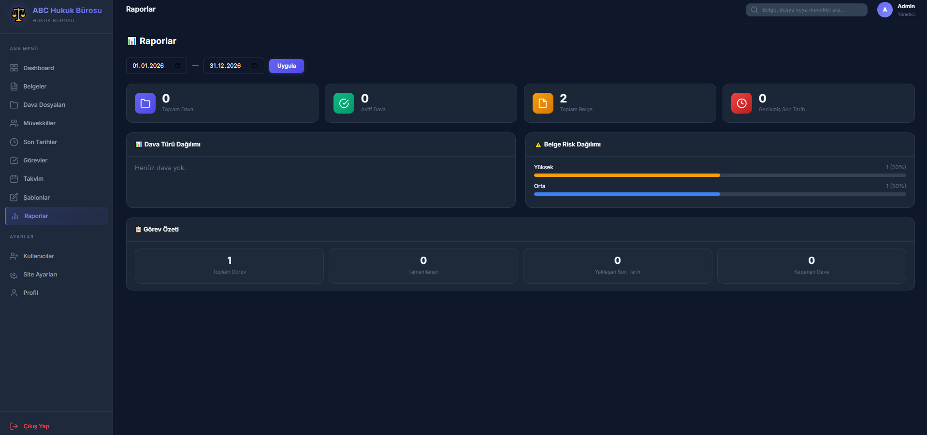This screenshot has height=435, width=927.
Task: Click the search magnifier icon
Action: (x=754, y=10)
